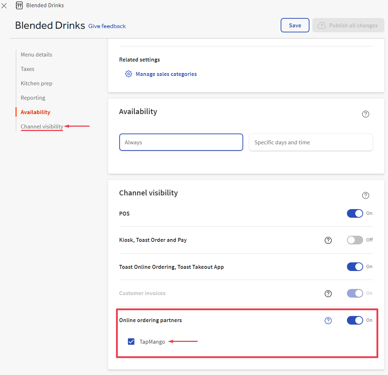Toggle the POS visibility switch
The height and width of the screenshot is (375, 388).
(x=354, y=213)
